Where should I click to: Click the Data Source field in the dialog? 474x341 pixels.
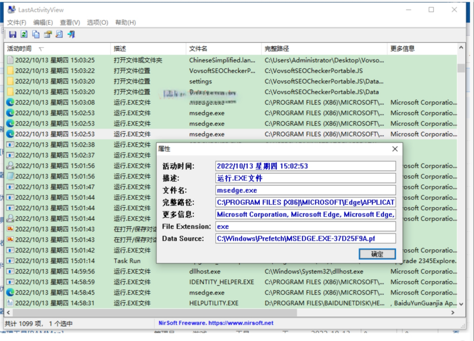click(x=306, y=239)
